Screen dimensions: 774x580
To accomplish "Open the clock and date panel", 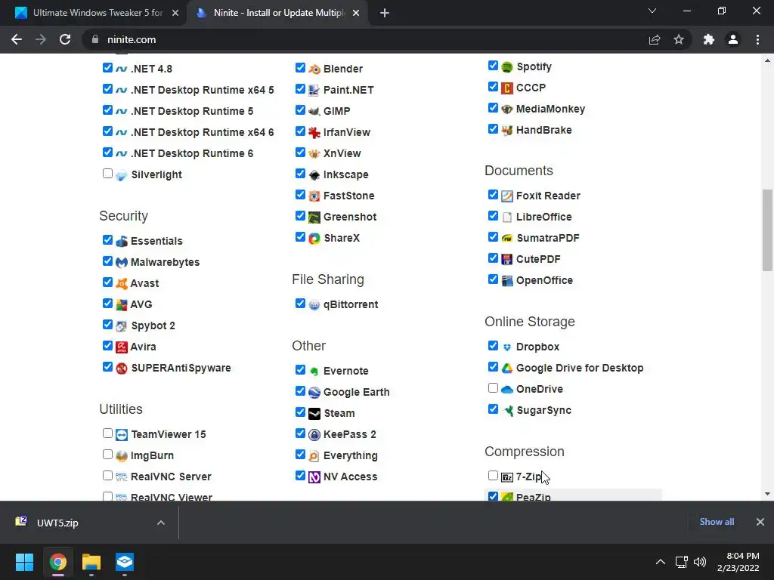I will (x=738, y=562).
